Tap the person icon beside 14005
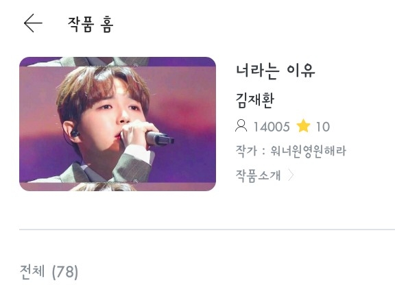395x296 pixels. [x=241, y=126]
